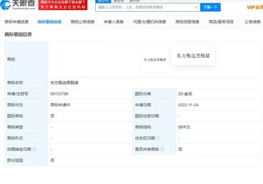This screenshot has width=263, height=184.
Task: Go to the 申请人信息 tab
Action: [113, 22]
